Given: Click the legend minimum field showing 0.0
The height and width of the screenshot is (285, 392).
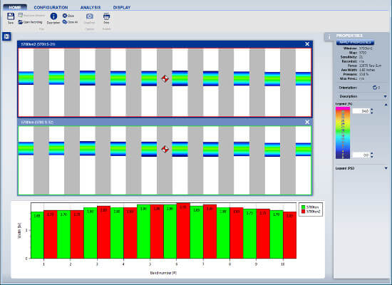Looking at the screenshot, I should (361, 155).
